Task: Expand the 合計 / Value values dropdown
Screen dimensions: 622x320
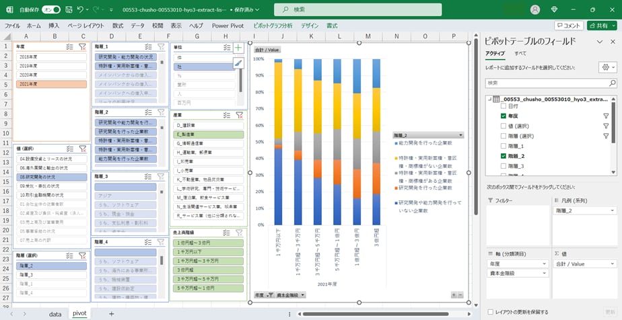Action: click(x=611, y=264)
